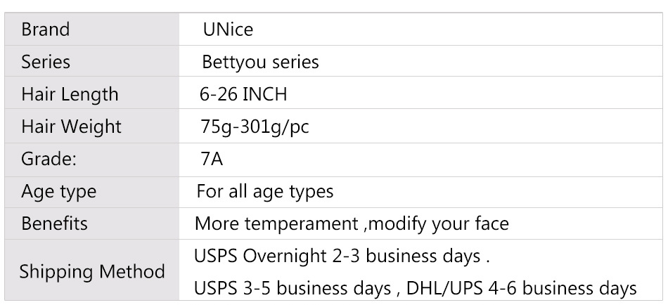Viewport: 668px width, 305px height.
Task: Click the UNice brand value
Action: (228, 30)
